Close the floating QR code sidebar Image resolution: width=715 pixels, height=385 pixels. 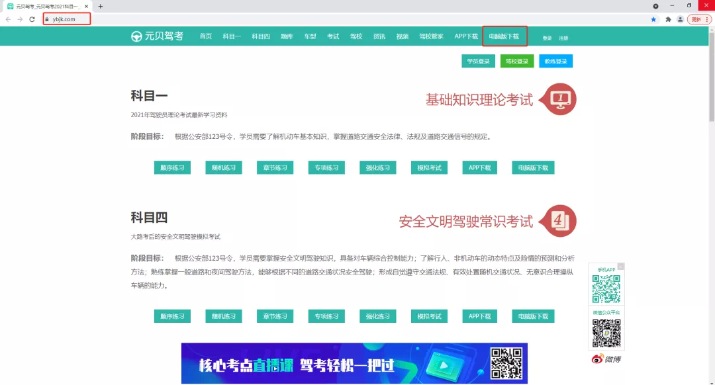pyautogui.click(x=620, y=266)
